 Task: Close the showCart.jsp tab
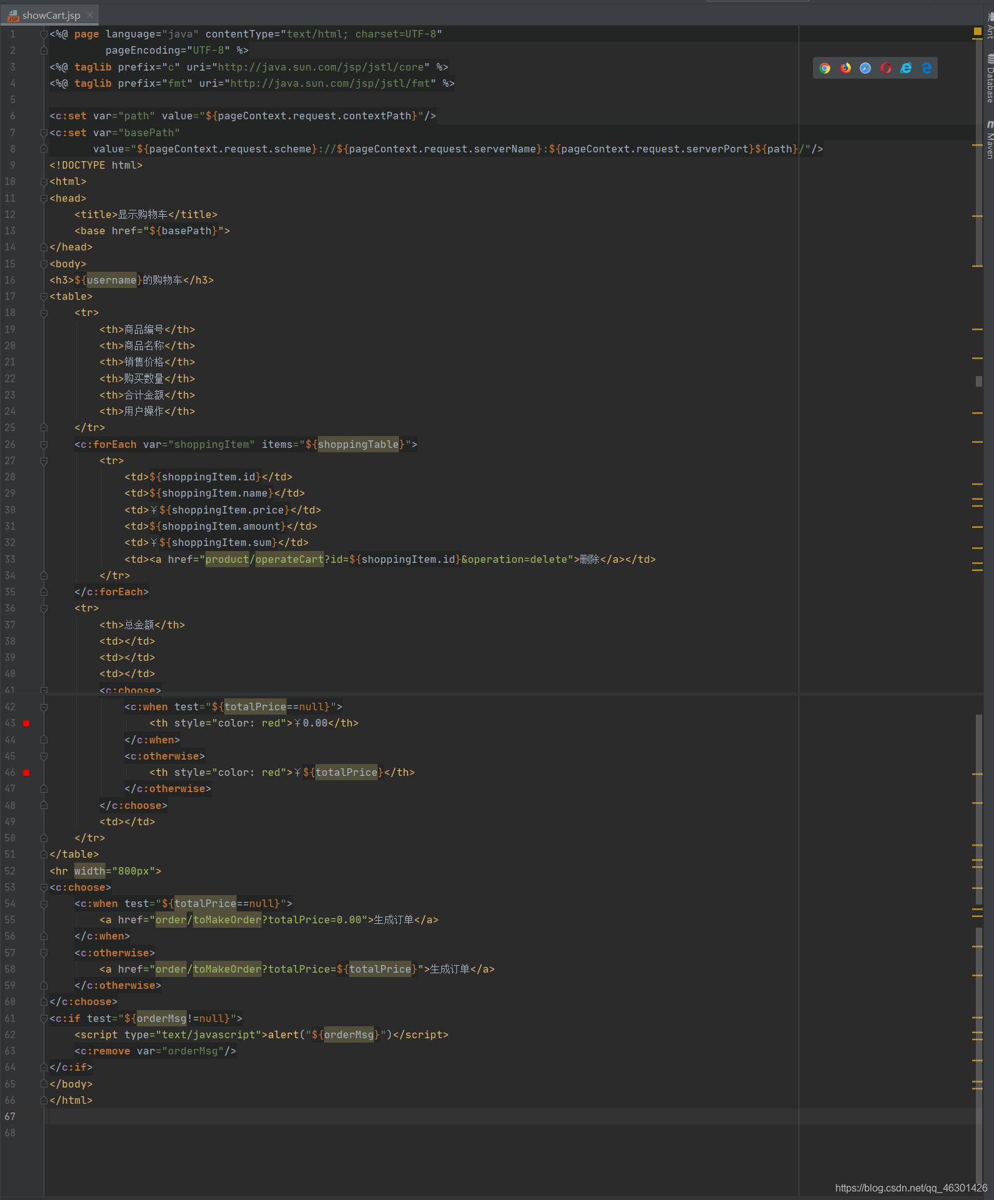[90, 15]
